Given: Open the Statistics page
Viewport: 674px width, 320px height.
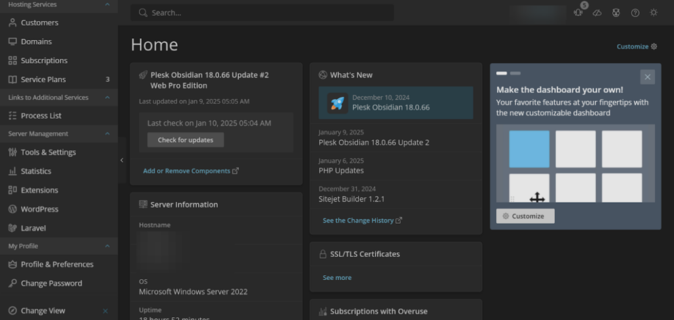Looking at the screenshot, I should point(36,171).
